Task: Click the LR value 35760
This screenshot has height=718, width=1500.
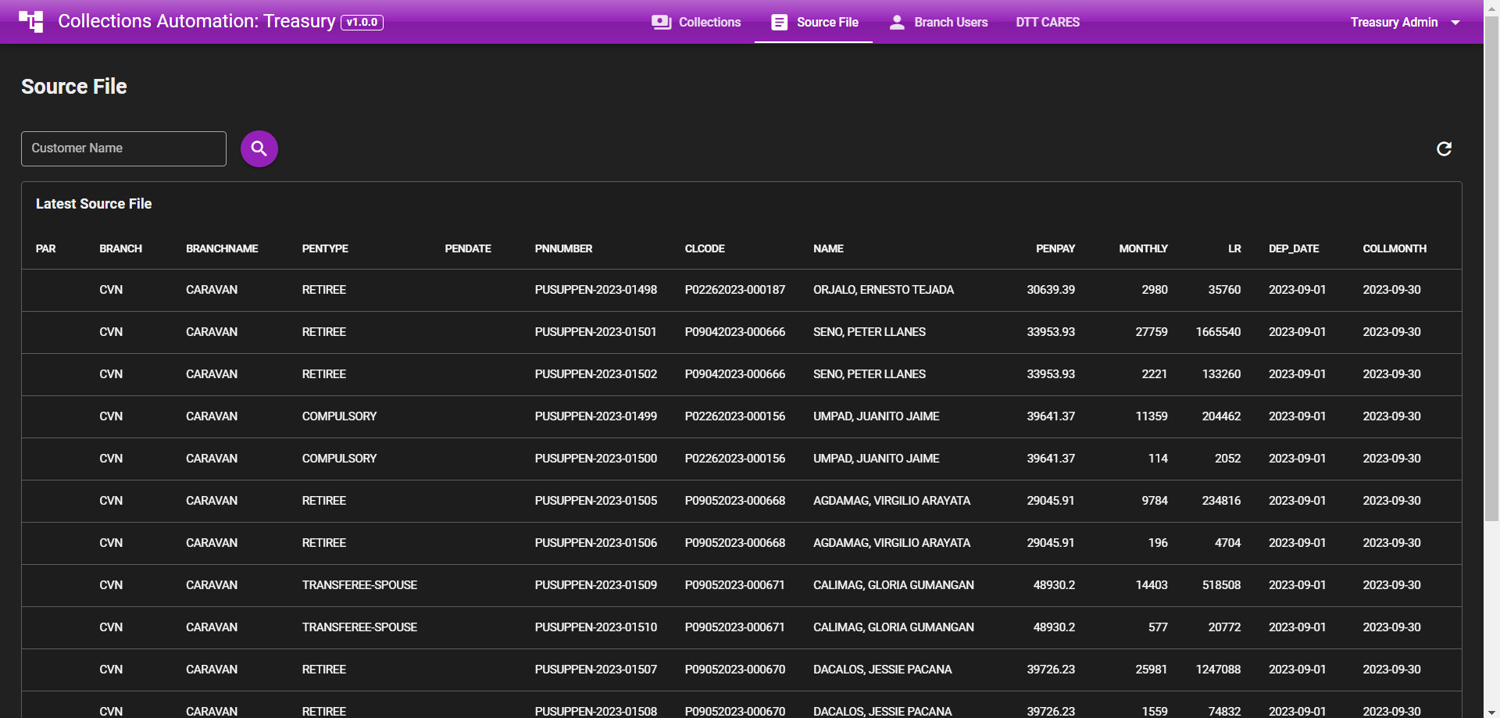Action: [x=1224, y=290]
